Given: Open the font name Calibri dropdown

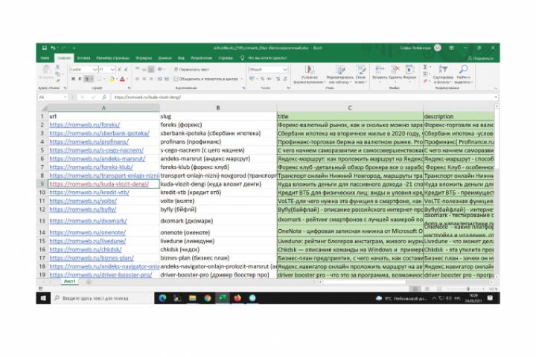Looking at the screenshot, I should point(95,69).
